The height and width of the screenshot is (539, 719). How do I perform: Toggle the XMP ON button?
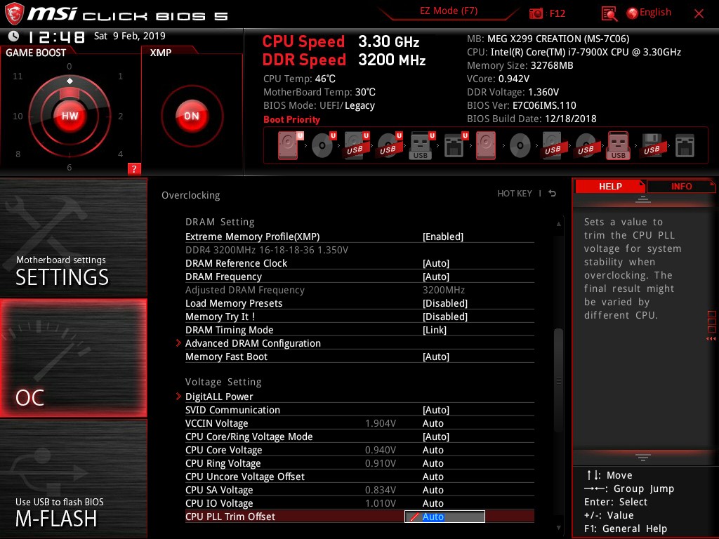(x=191, y=117)
